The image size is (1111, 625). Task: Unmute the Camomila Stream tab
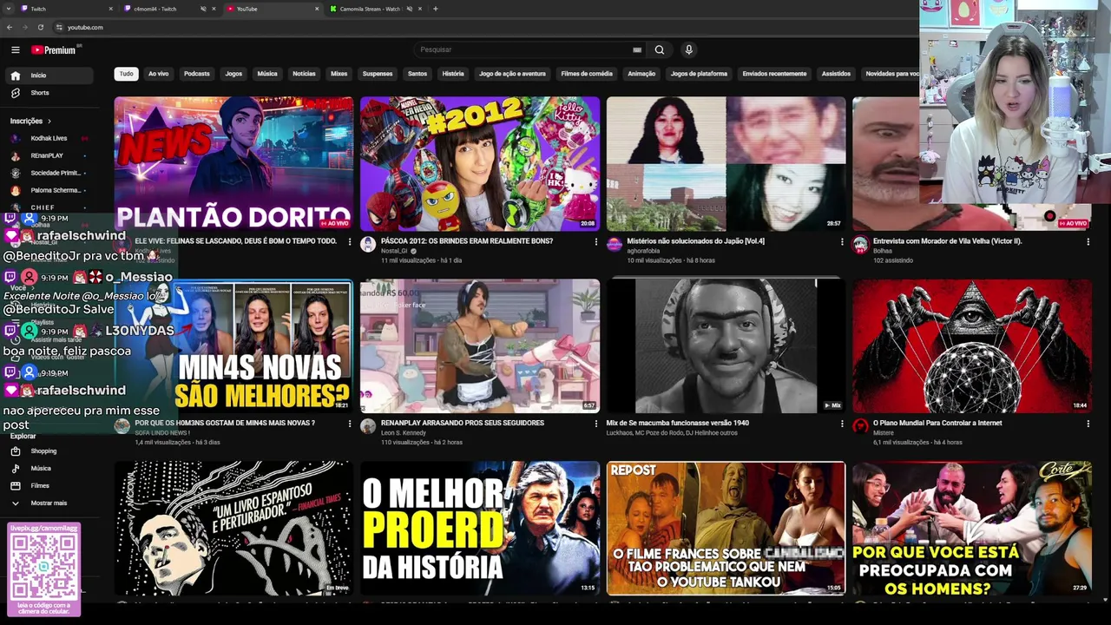point(410,9)
